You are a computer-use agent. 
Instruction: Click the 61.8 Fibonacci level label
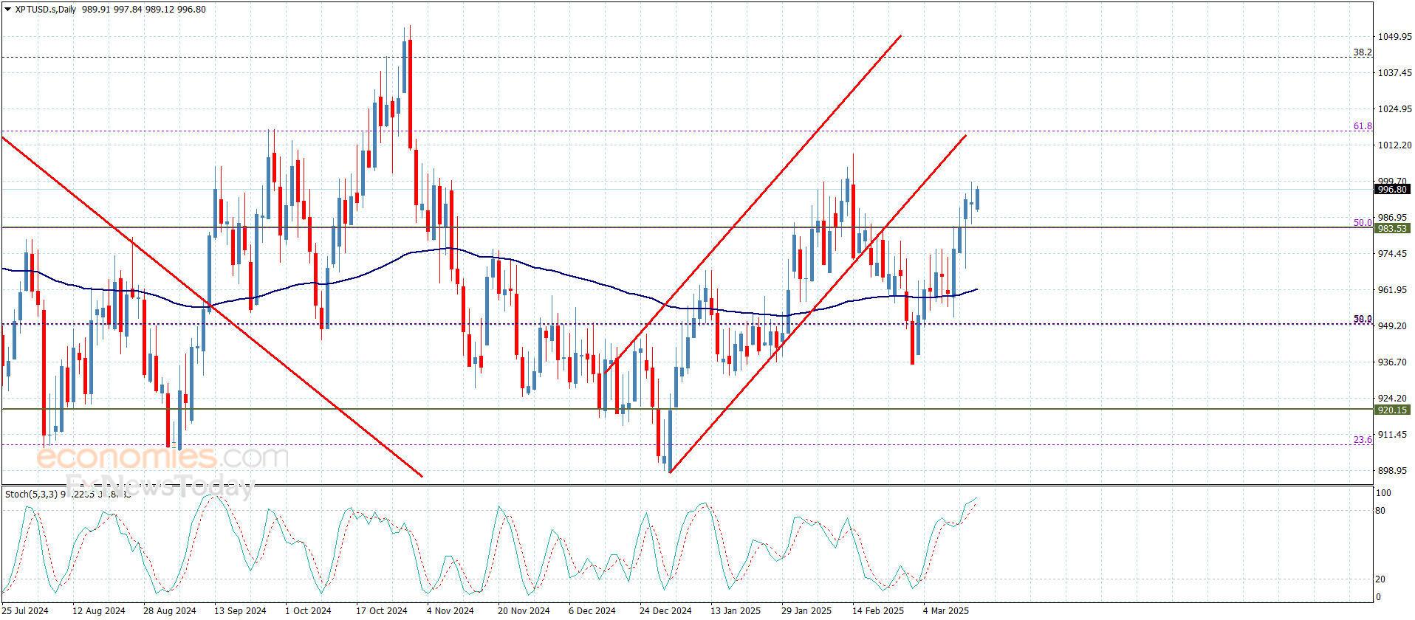point(1363,126)
